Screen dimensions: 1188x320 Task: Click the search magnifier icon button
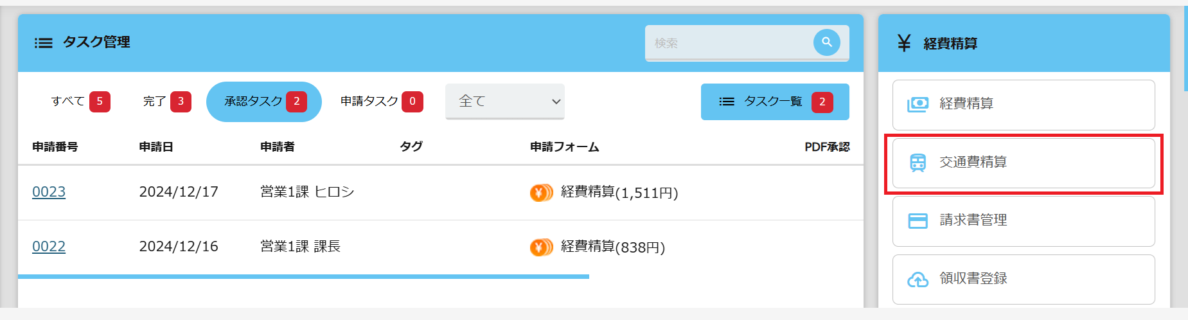coord(826,42)
